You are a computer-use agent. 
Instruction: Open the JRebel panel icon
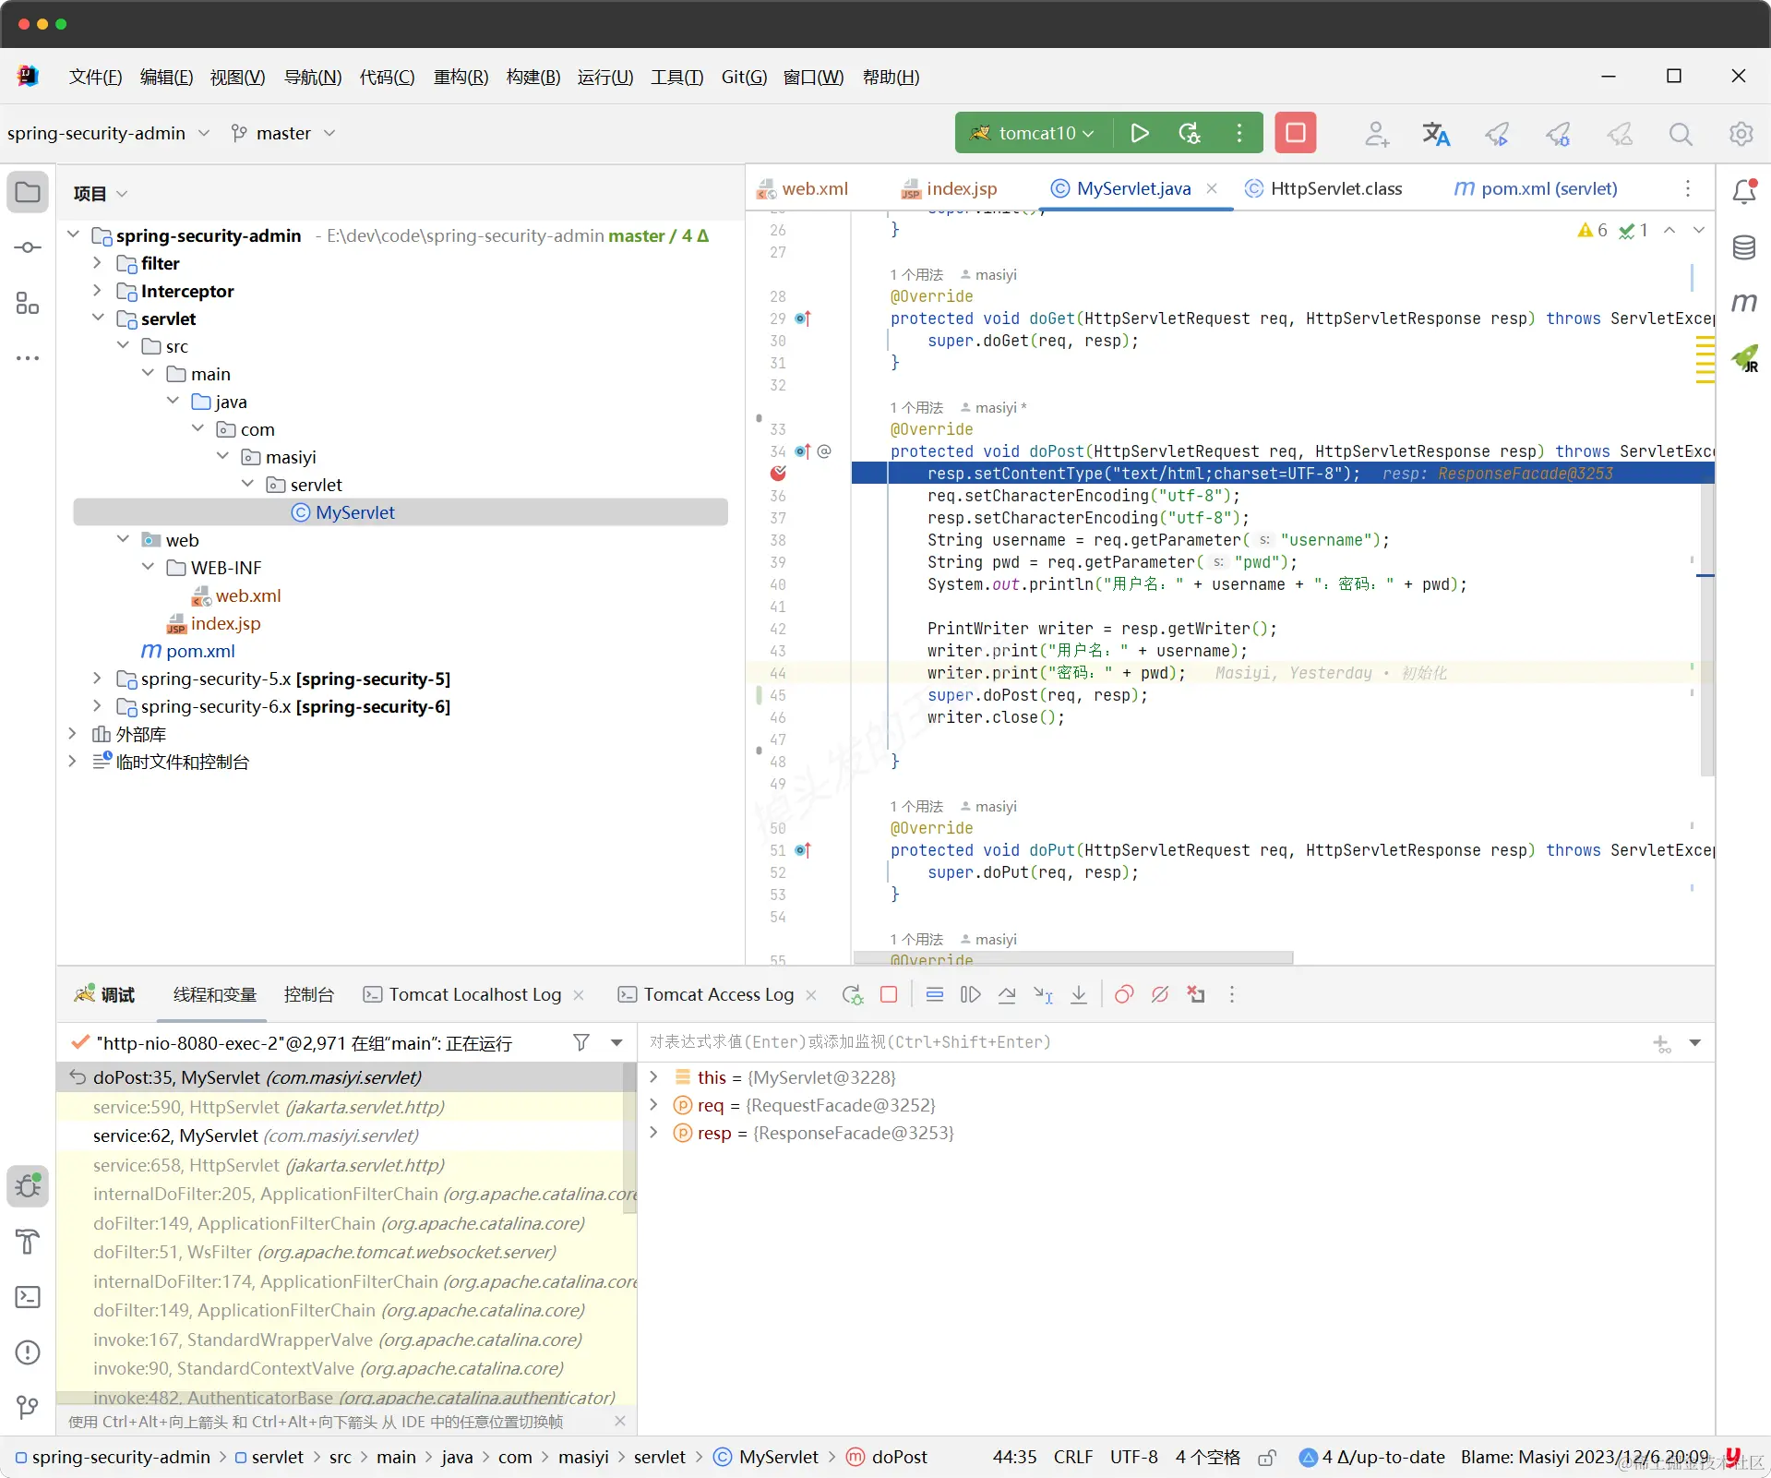coord(1744,358)
